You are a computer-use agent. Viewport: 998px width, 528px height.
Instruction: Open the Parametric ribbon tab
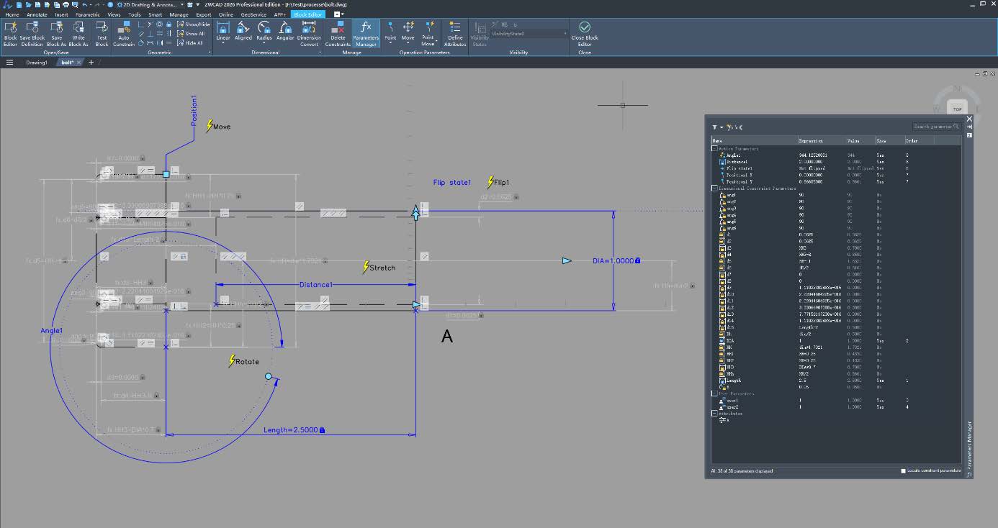coord(88,14)
